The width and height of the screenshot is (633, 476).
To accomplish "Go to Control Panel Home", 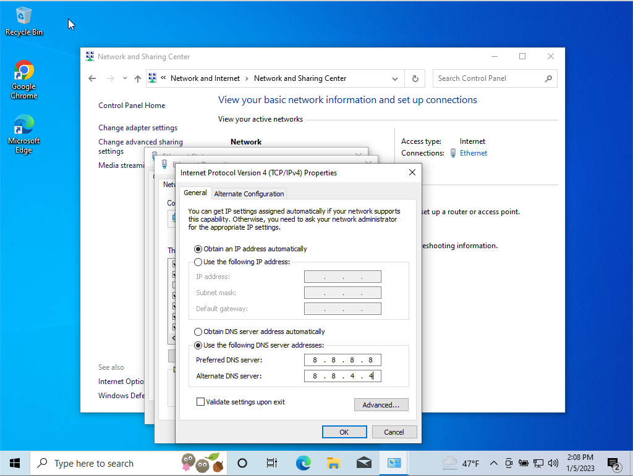I will (132, 106).
